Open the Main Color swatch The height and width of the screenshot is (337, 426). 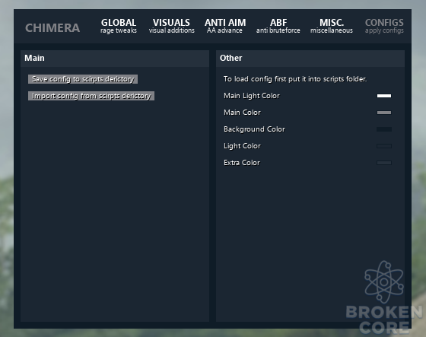pyautogui.click(x=384, y=113)
